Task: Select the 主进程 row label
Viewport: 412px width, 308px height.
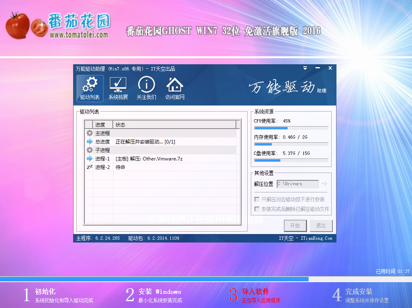Action: point(103,133)
